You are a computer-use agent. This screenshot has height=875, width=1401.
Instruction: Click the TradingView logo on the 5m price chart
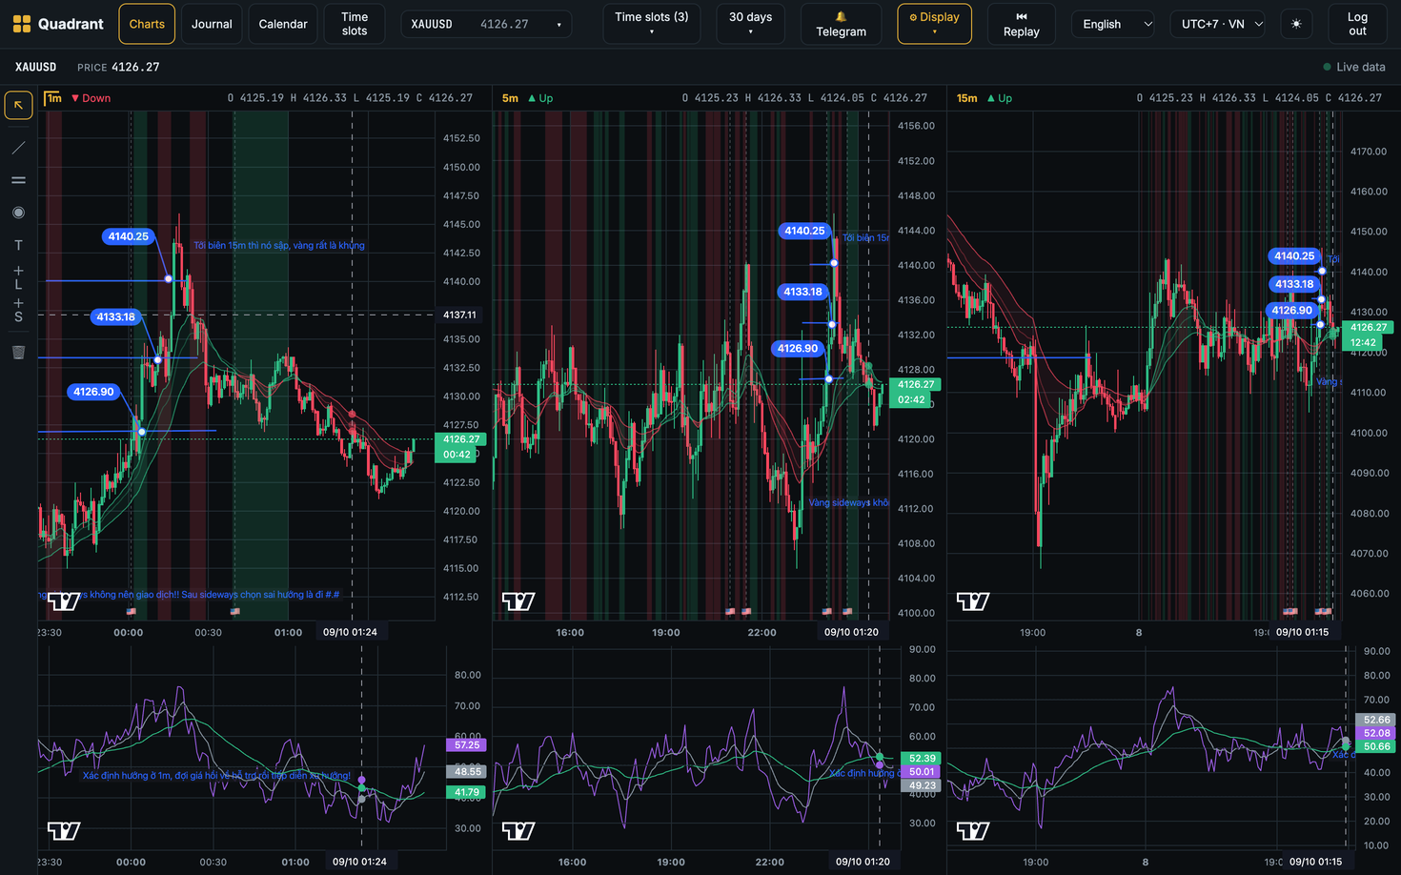[x=518, y=601]
